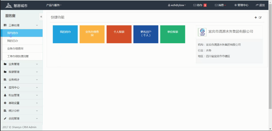Open the wzh@ybsw user dropdown
The image size is (272, 131).
[177, 5]
